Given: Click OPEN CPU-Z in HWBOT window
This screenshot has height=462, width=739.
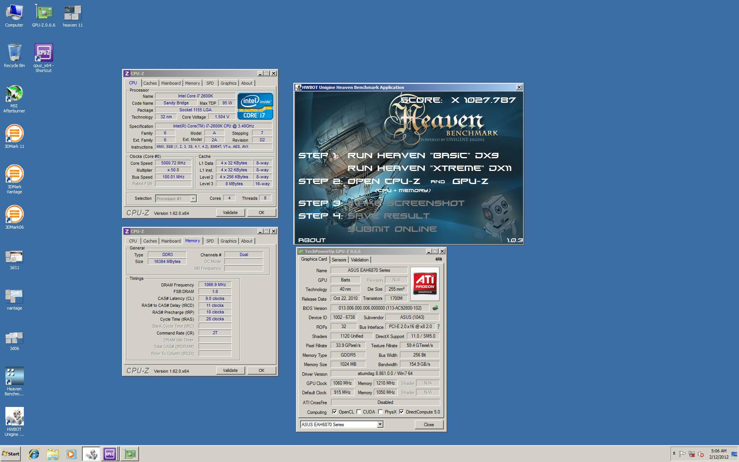Looking at the screenshot, I should pos(384,181).
